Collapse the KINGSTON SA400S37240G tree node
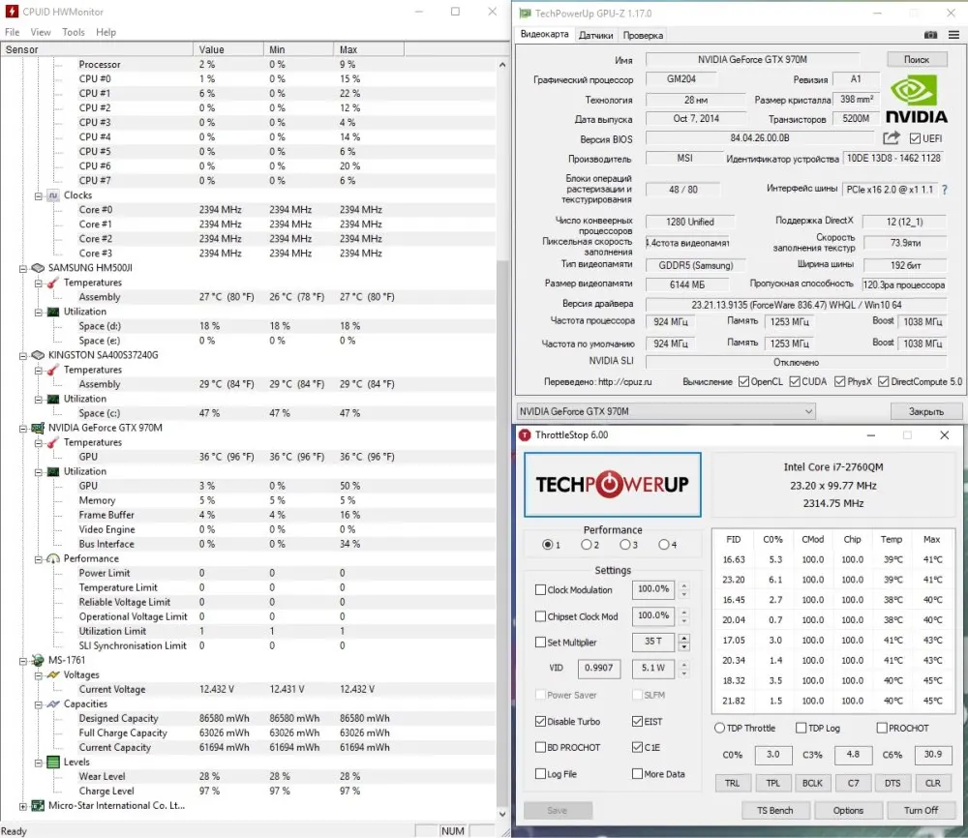 click(x=23, y=356)
